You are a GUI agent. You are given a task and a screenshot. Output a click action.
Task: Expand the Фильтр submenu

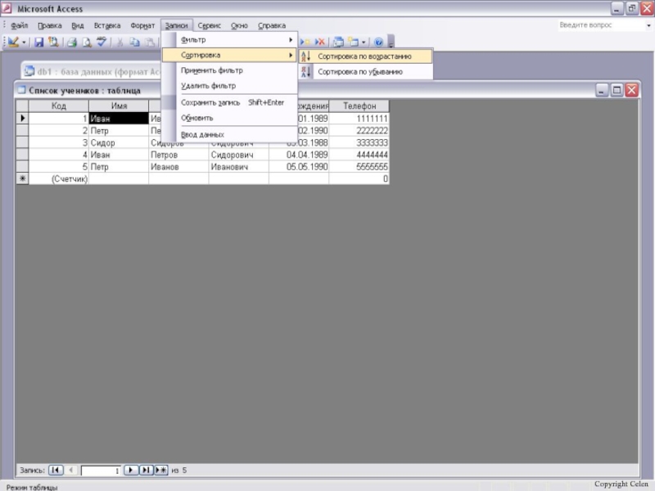[236, 40]
